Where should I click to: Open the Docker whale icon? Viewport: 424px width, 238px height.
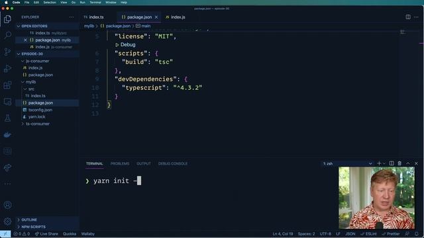(7, 135)
